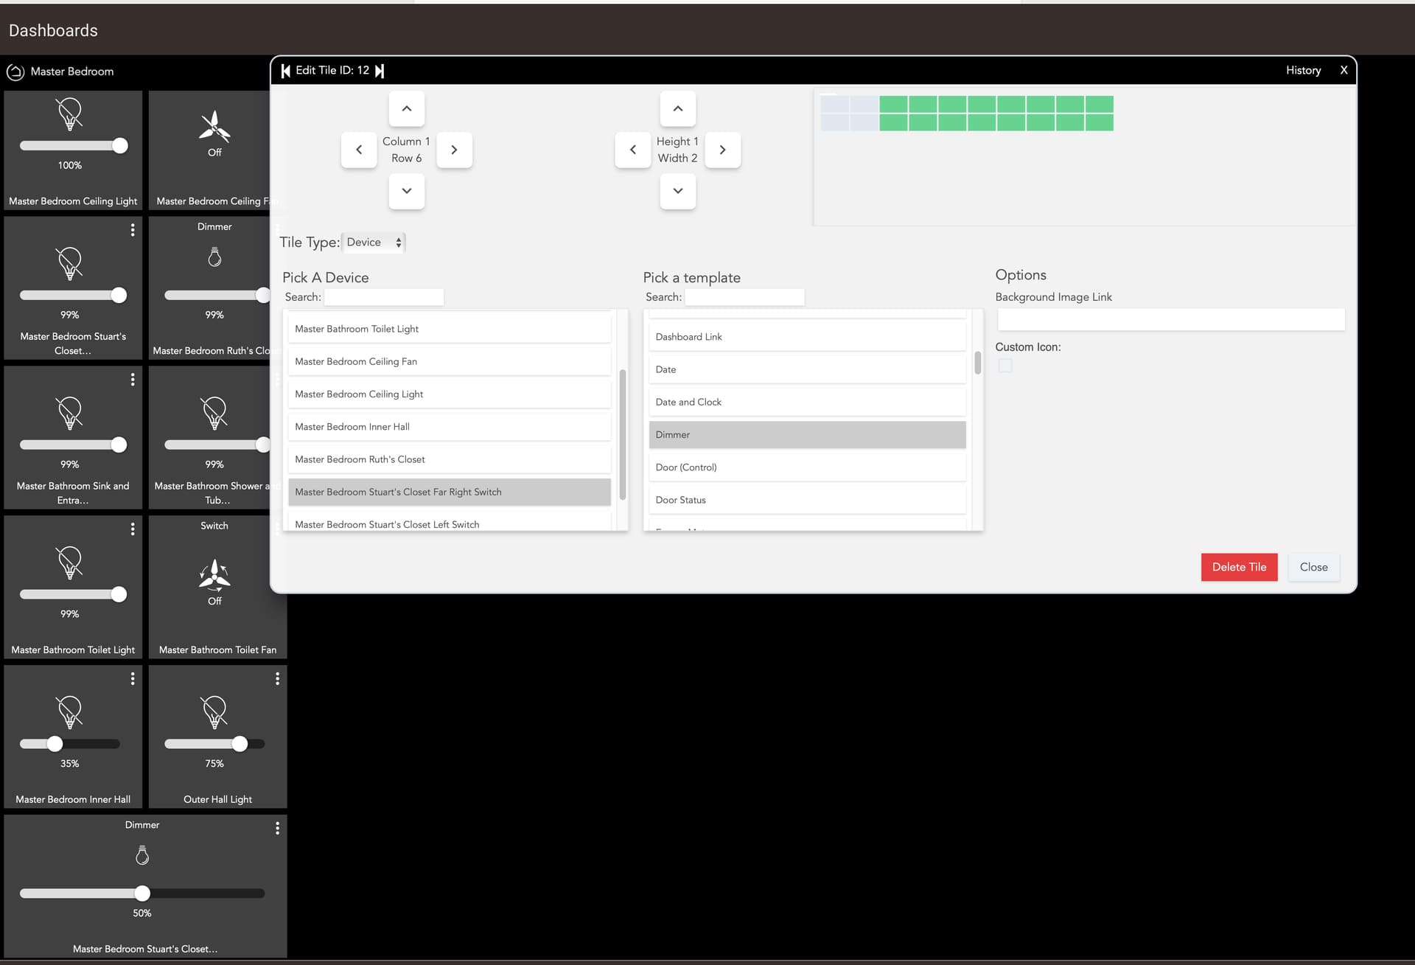Choose Door (Control) template
Viewport: 1415px width, 965px height.
[x=807, y=467]
